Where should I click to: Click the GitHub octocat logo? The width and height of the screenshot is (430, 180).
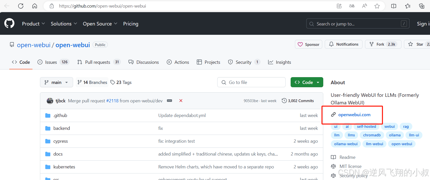tap(9, 23)
